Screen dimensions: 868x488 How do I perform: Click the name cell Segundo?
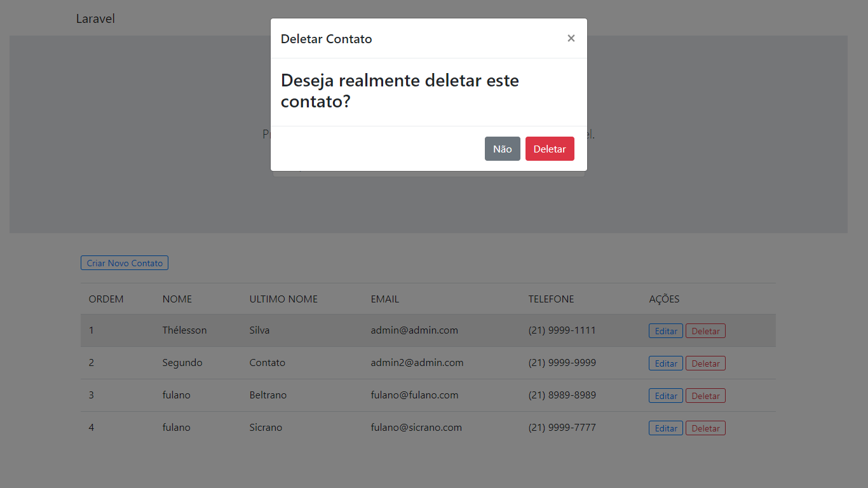click(182, 363)
